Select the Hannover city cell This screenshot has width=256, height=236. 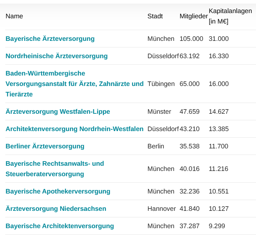click(162, 209)
